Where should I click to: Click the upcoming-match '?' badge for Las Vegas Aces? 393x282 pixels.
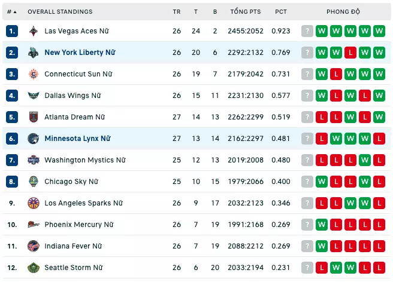pos(307,31)
